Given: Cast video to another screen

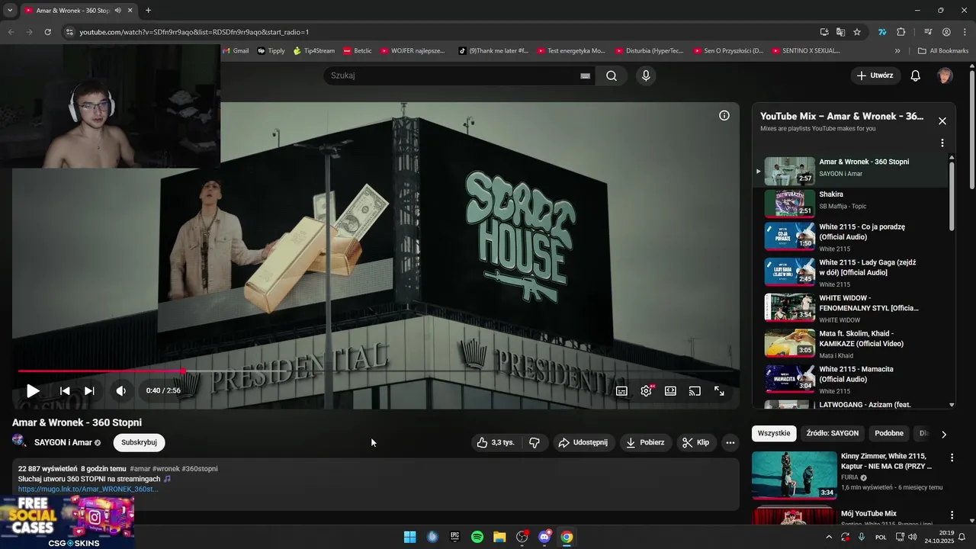Looking at the screenshot, I should (x=695, y=391).
